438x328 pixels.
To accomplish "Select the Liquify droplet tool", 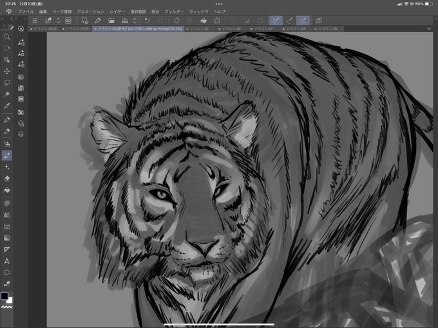I will click(x=7, y=215).
